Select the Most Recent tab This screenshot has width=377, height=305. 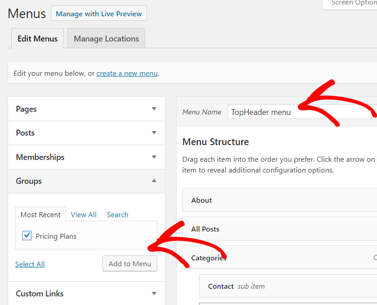(x=40, y=215)
